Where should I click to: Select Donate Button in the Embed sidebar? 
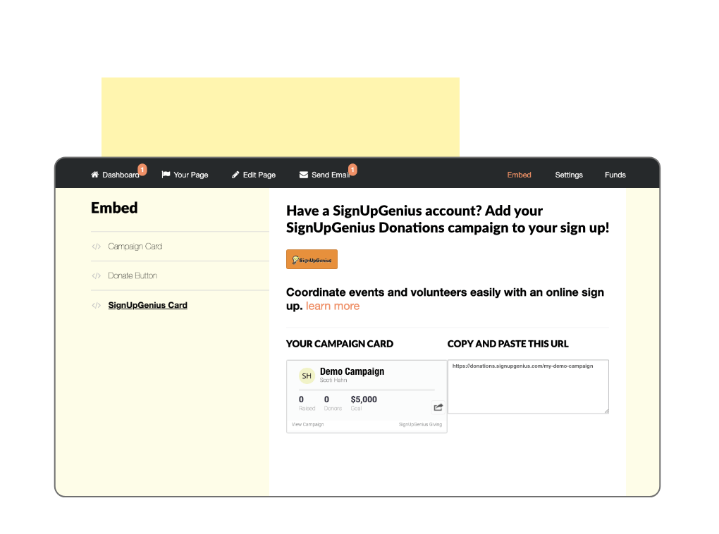pyautogui.click(x=133, y=276)
